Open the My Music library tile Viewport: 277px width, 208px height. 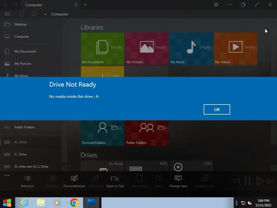pyautogui.click(x=191, y=49)
